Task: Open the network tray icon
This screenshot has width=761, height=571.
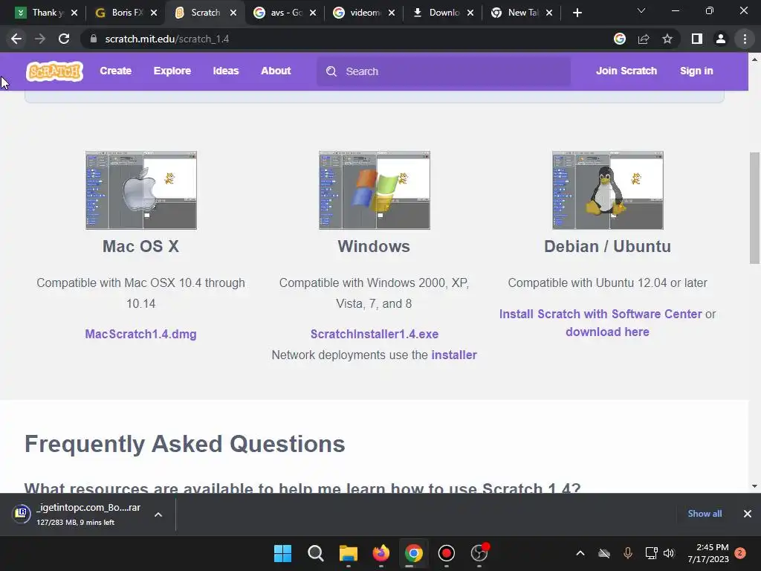Action: (x=651, y=553)
